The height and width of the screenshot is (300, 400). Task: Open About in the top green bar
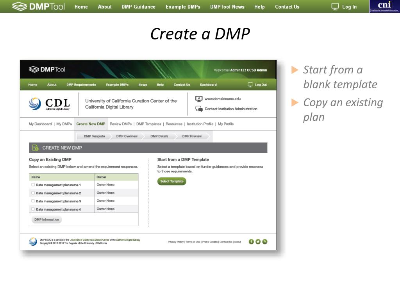tap(105, 7)
